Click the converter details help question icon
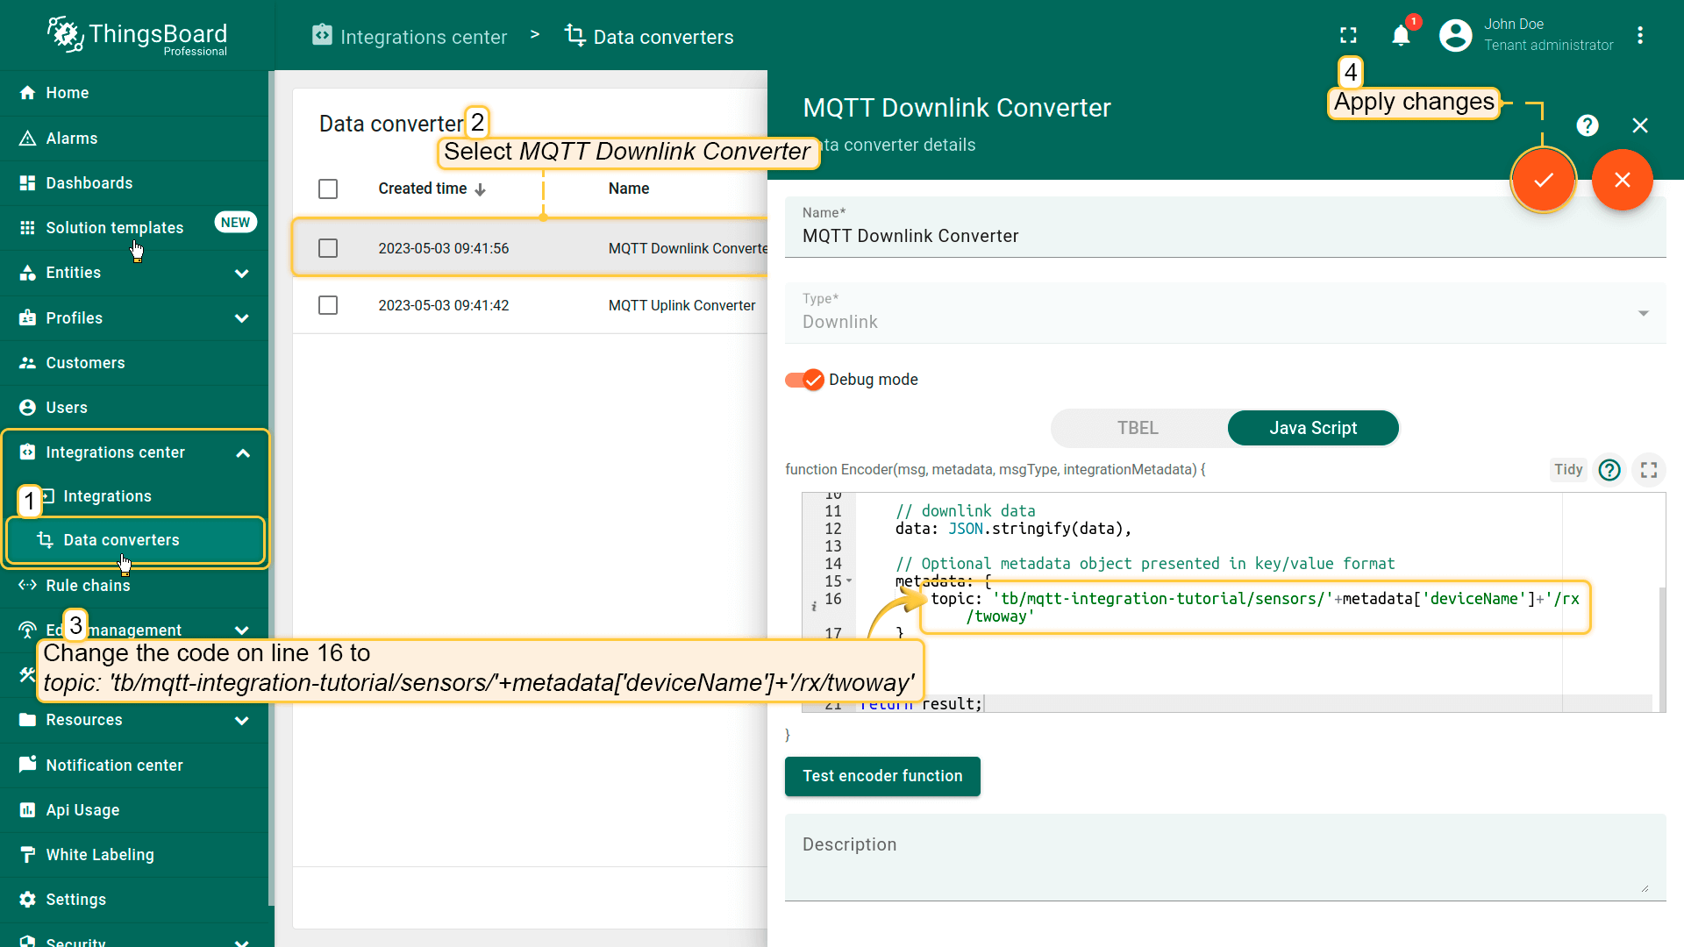 (x=1588, y=125)
